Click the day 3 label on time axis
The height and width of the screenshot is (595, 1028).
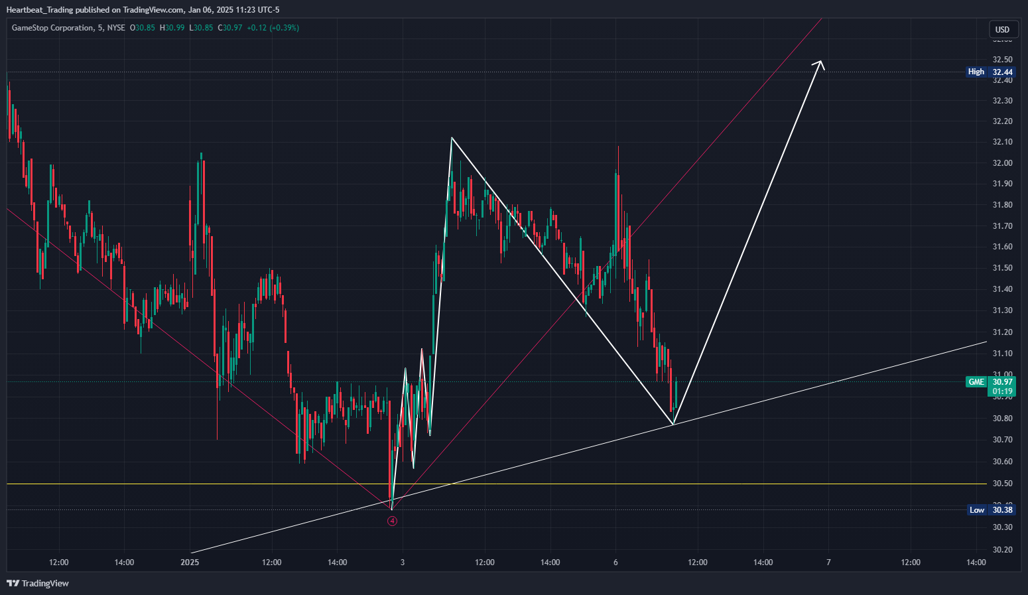click(403, 562)
